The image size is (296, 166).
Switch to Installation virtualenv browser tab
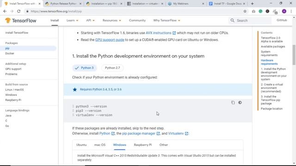pos(145,4)
